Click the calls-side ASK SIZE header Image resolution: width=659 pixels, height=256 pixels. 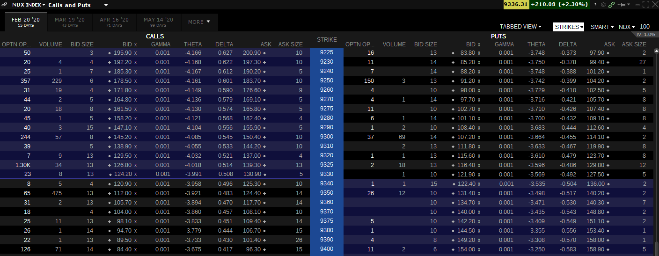(291, 44)
